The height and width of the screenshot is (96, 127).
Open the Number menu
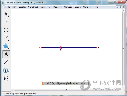[68, 7]
